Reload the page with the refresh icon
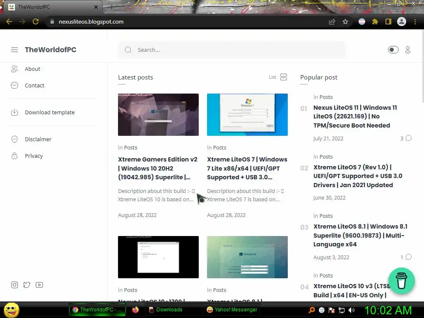The image size is (424, 318). click(36, 22)
